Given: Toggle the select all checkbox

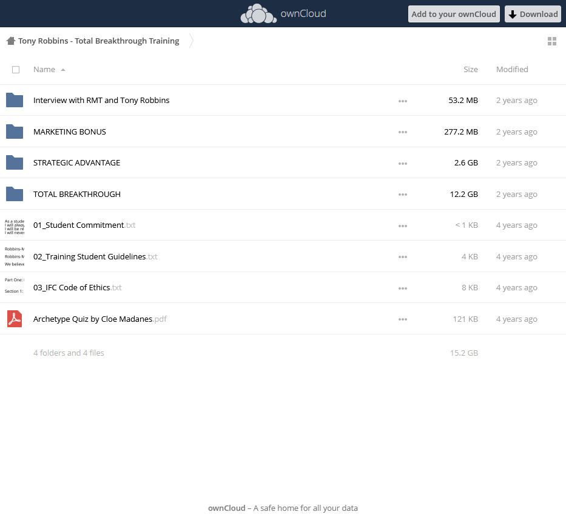Looking at the screenshot, I should 16,70.
